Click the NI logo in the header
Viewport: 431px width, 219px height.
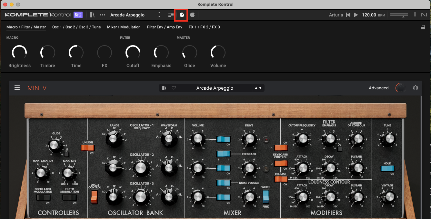tap(423, 15)
